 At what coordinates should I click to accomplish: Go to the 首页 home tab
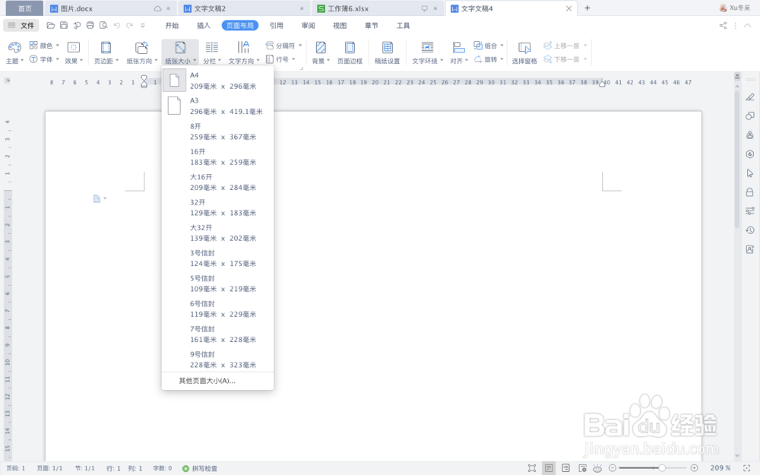click(x=24, y=8)
